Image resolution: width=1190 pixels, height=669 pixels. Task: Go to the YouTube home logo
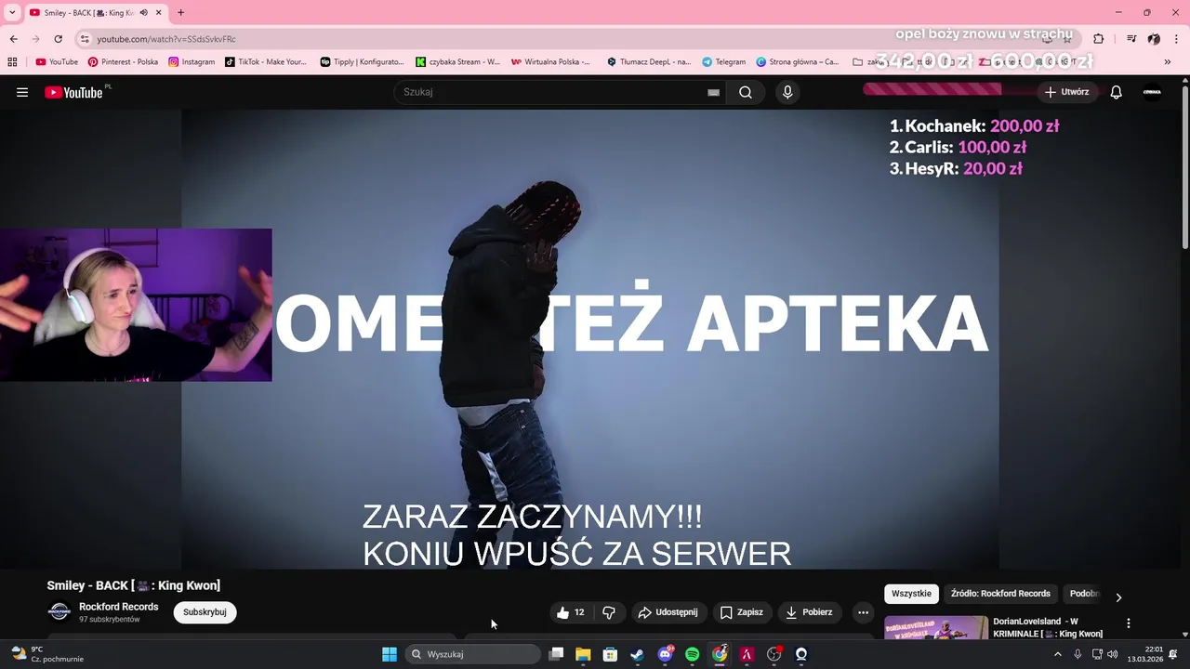[74, 92]
